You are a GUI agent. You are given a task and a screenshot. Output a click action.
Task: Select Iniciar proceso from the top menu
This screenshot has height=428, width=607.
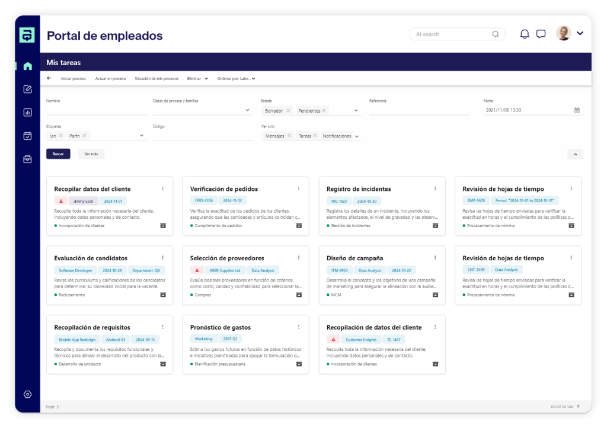74,78
